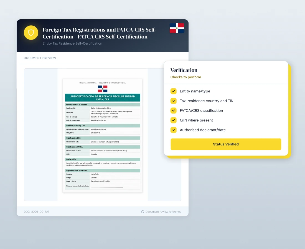Click the Declaración section header

pos(103,159)
